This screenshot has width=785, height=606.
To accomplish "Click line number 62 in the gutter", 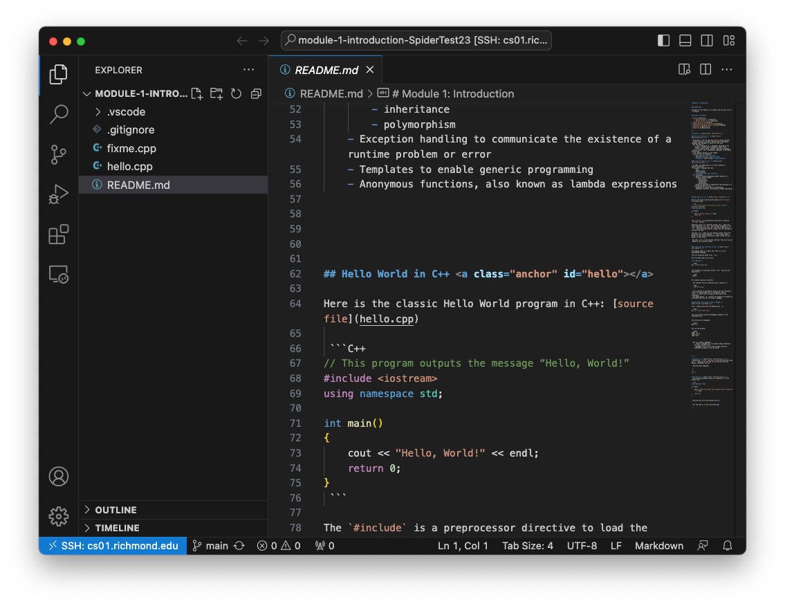I will pyautogui.click(x=295, y=274).
